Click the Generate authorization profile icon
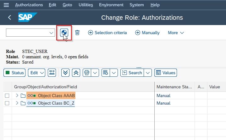This screenshot has height=140, width=226. click(64, 33)
